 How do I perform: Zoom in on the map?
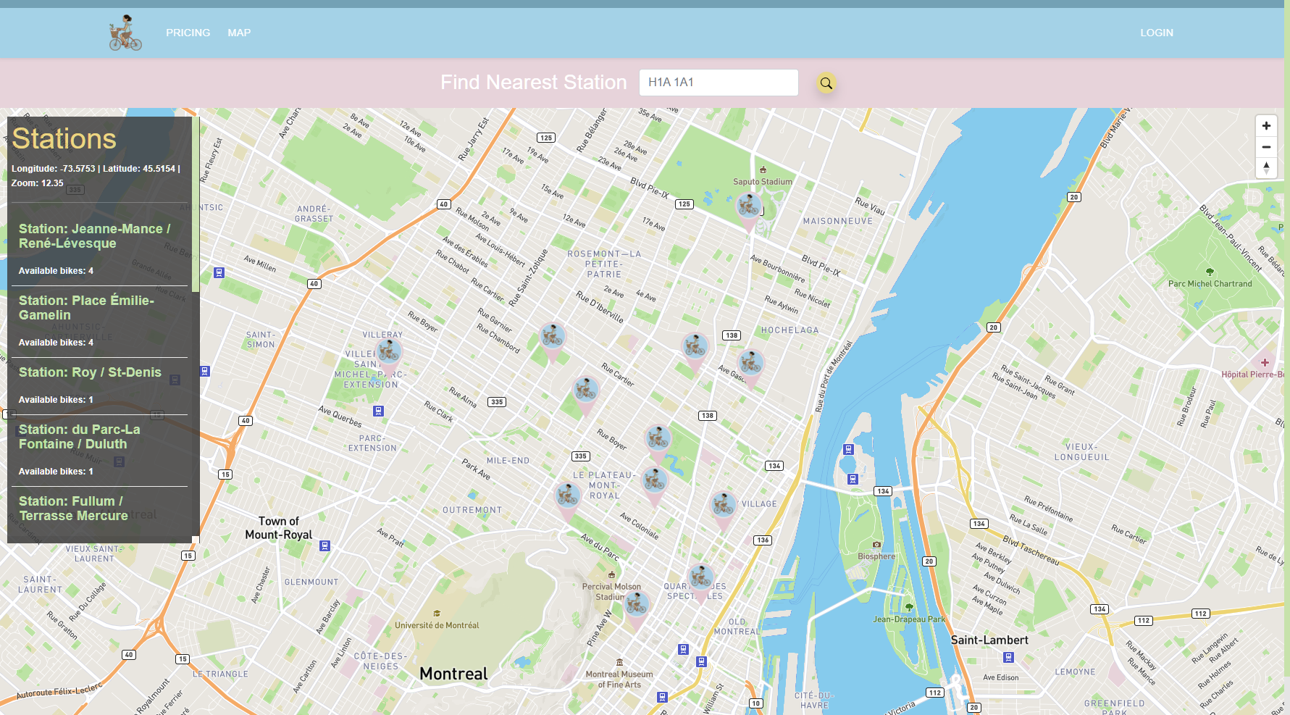click(x=1265, y=126)
